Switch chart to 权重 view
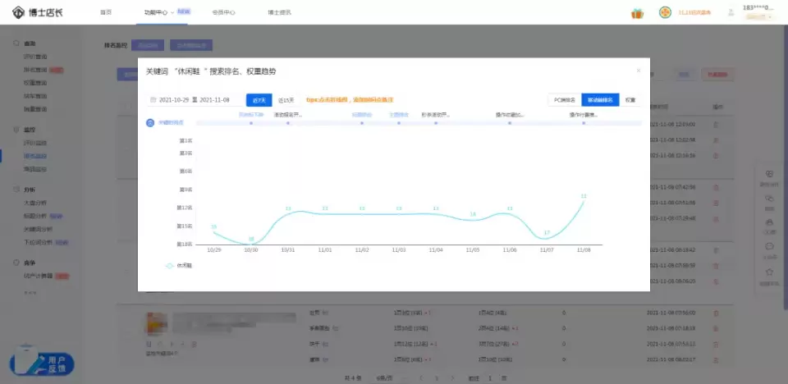This screenshot has width=788, height=384. [630, 100]
